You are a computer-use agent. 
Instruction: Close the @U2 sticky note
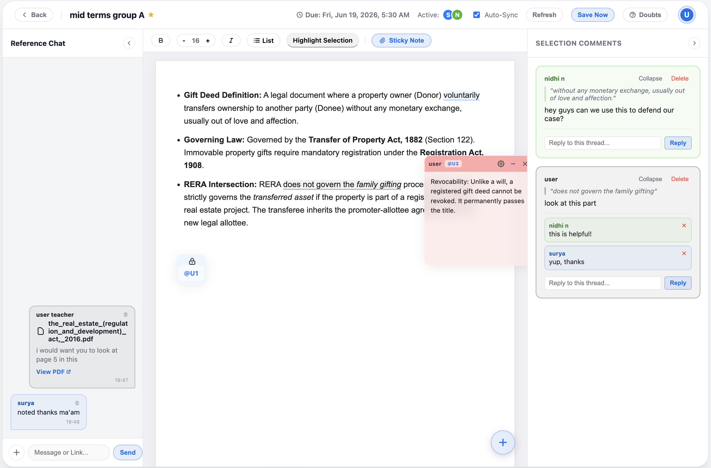524,164
